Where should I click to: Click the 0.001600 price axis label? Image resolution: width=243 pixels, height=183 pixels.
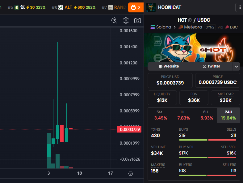point(128,31)
